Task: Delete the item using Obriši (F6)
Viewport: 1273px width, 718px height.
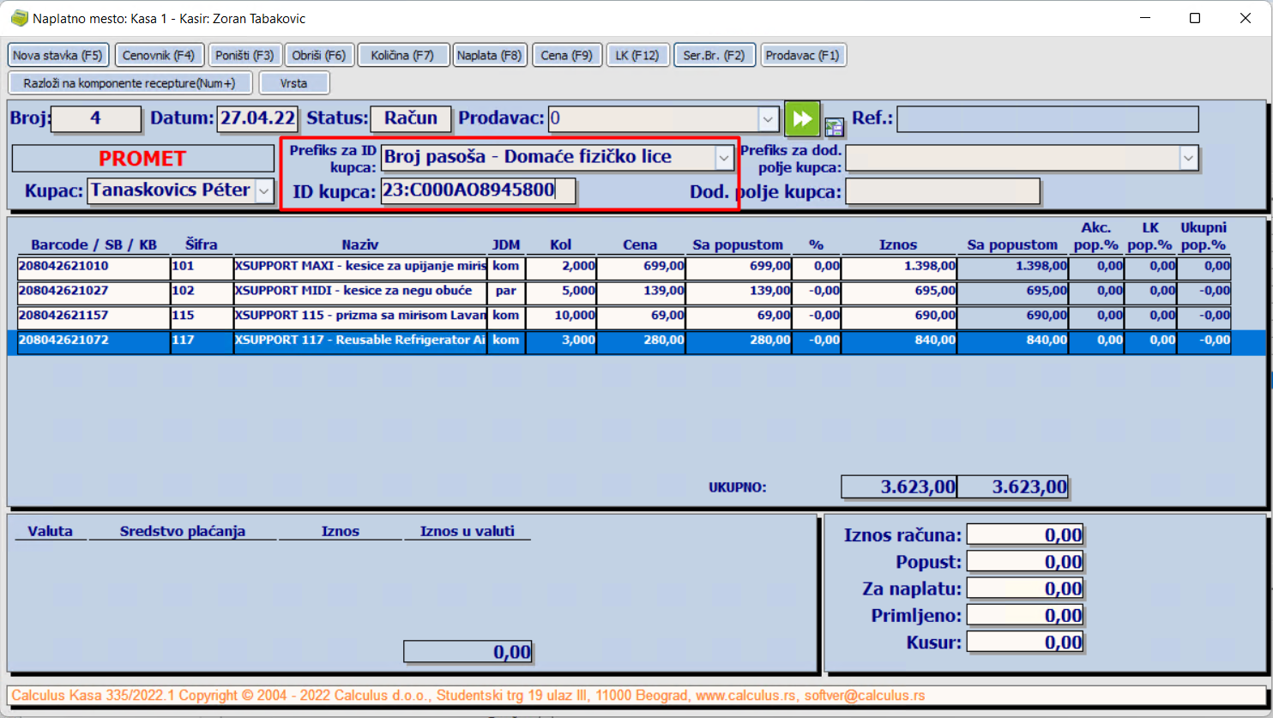Action: [318, 55]
